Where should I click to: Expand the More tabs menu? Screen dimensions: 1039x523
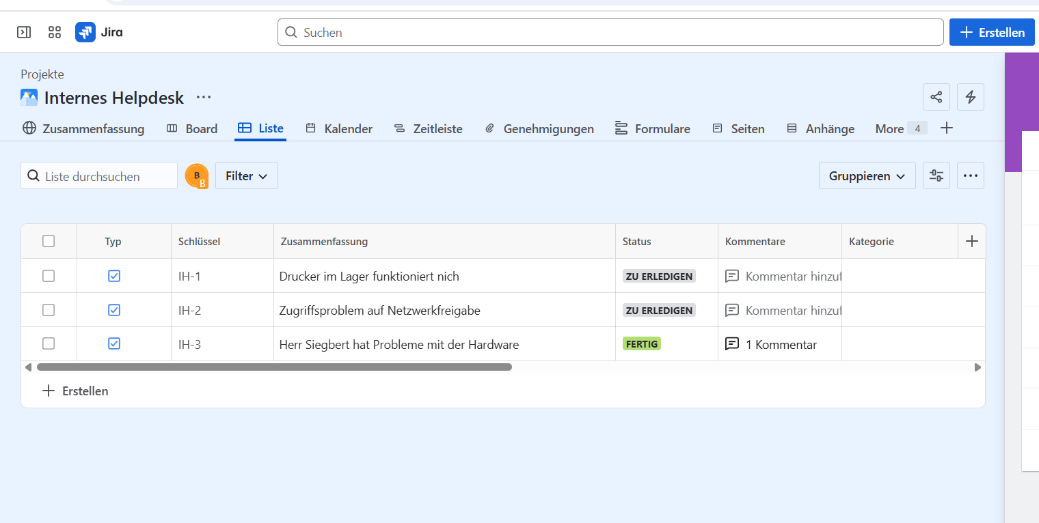900,128
